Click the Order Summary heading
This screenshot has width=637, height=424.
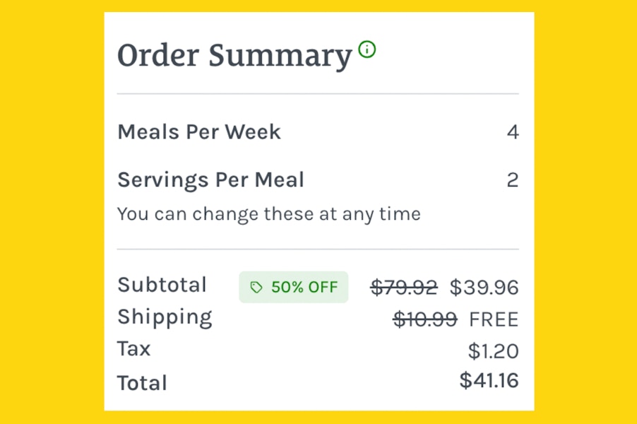(234, 56)
